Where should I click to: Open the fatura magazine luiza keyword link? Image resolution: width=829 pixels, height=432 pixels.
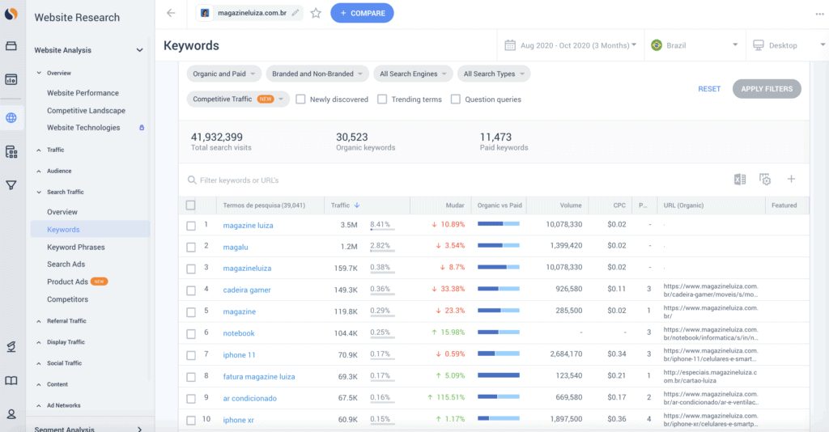click(259, 376)
